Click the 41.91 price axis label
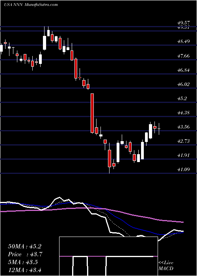The image size is (197, 276). point(184,155)
